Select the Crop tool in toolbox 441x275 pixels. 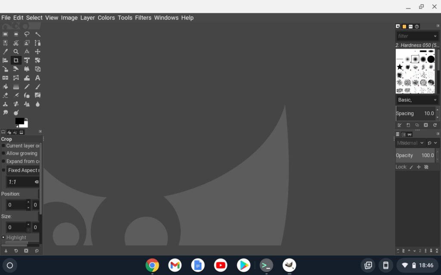(16, 60)
